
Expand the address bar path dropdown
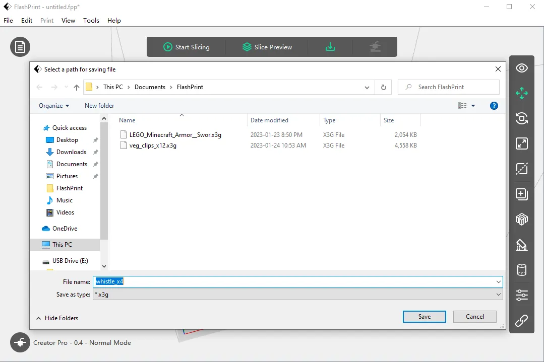[367, 87]
